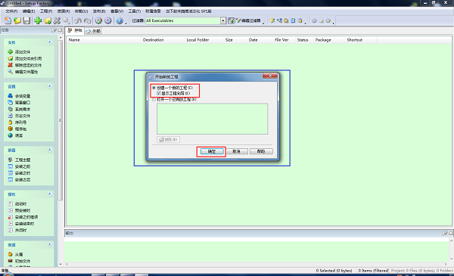Toggle the show project wizard checkbox

pos(159,93)
